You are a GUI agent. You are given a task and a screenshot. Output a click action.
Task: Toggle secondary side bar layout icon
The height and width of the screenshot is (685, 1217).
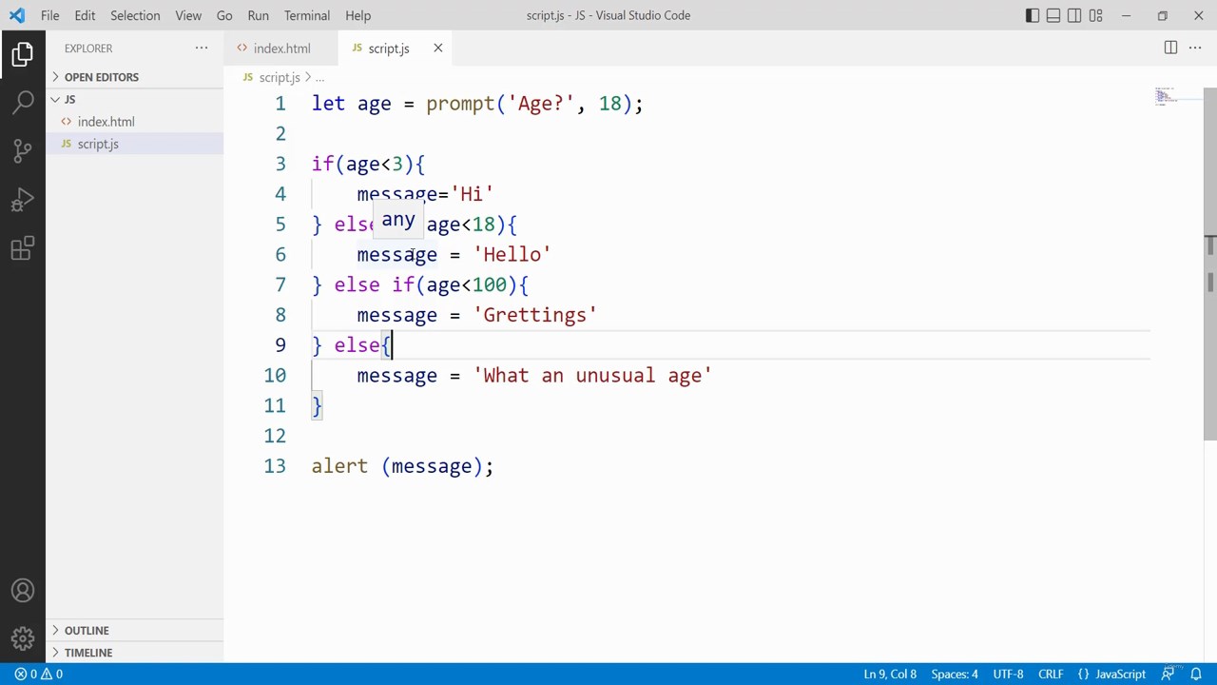(1074, 15)
